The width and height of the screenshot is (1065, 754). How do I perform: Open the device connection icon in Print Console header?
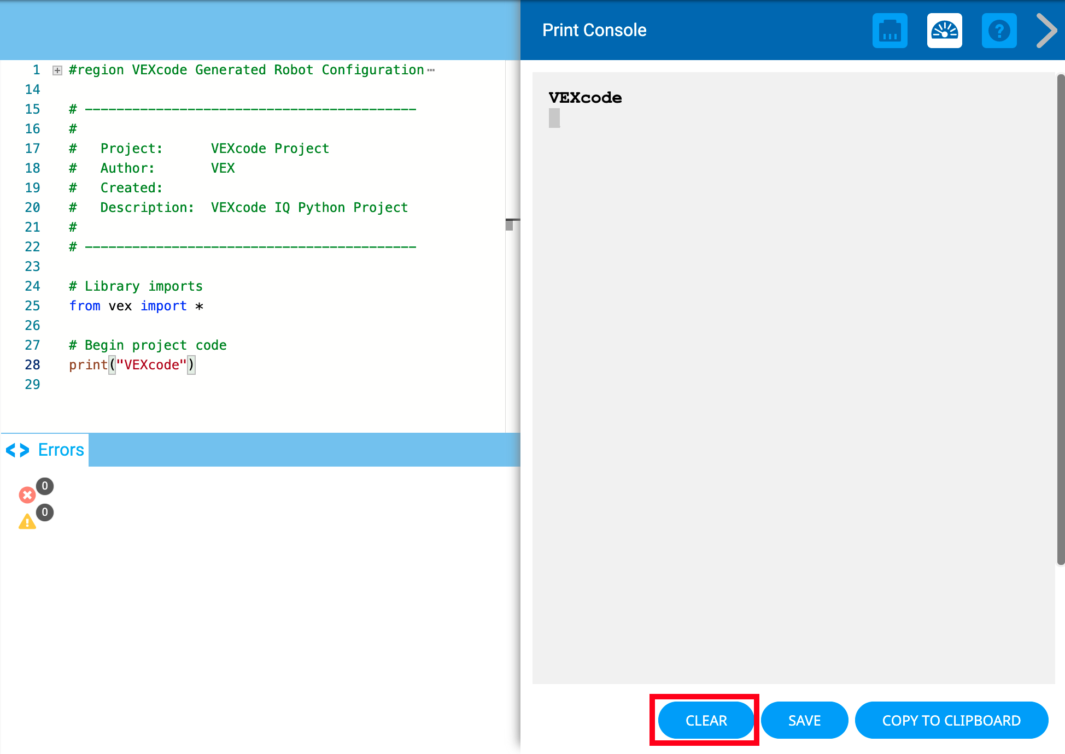890,31
